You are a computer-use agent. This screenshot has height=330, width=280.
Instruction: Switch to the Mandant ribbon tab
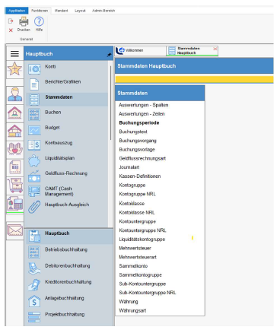[x=61, y=11]
